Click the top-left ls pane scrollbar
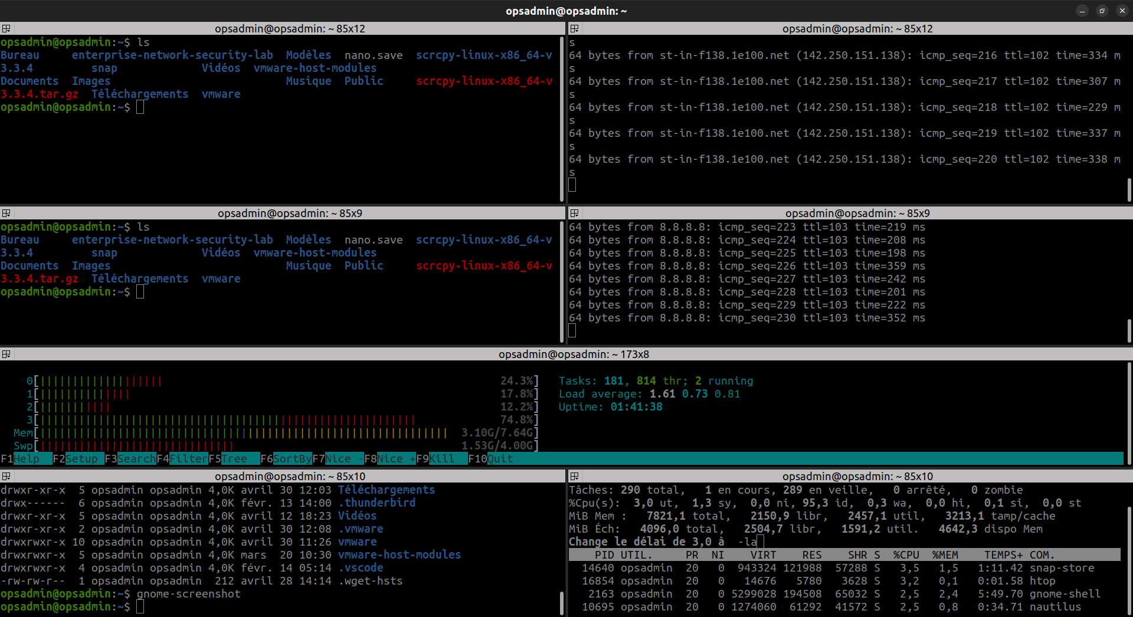This screenshot has width=1133, height=617. coord(561,118)
